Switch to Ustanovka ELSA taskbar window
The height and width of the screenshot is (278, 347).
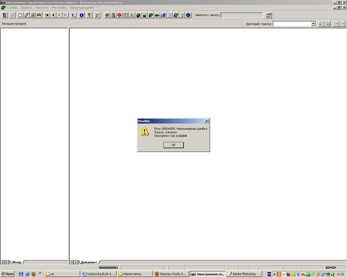(99, 274)
